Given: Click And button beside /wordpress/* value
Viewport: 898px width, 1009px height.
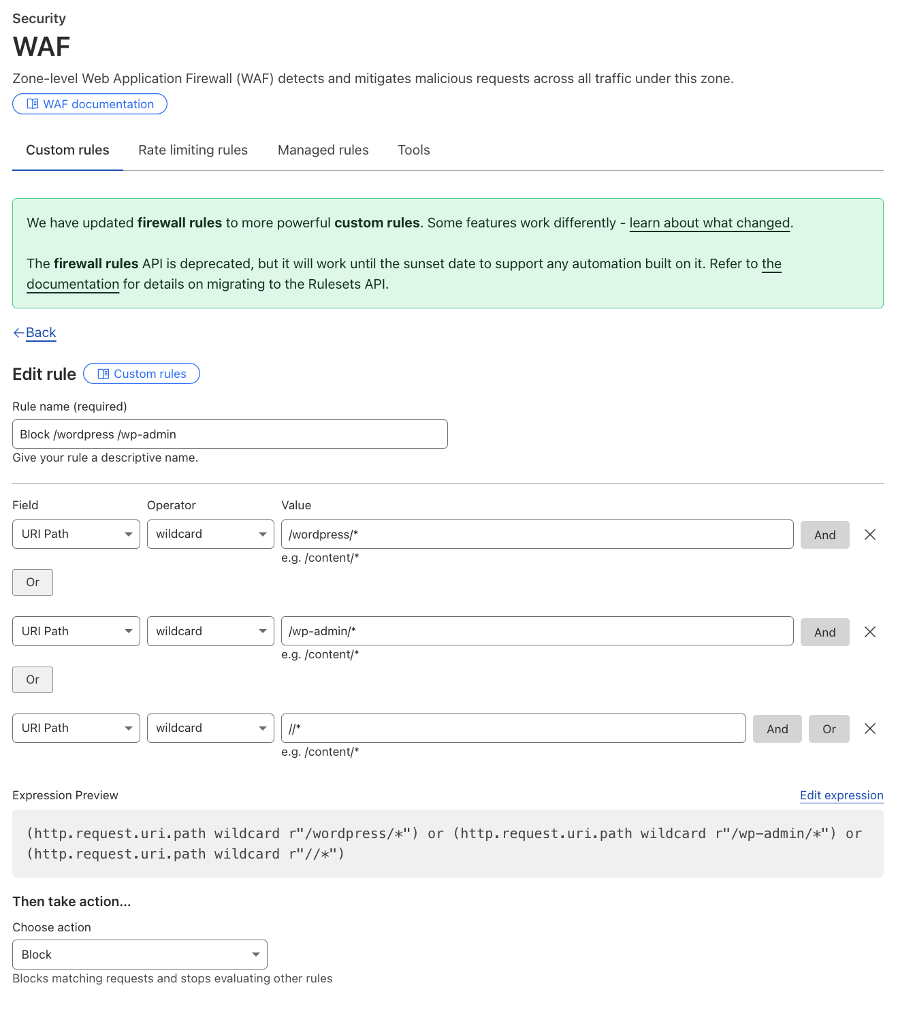Looking at the screenshot, I should [824, 534].
